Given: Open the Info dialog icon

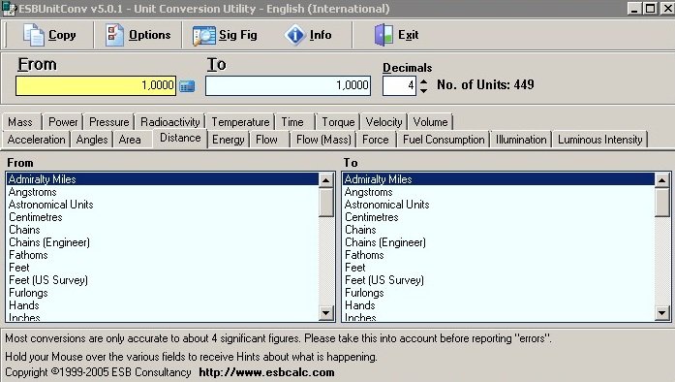Looking at the screenshot, I should [x=294, y=35].
